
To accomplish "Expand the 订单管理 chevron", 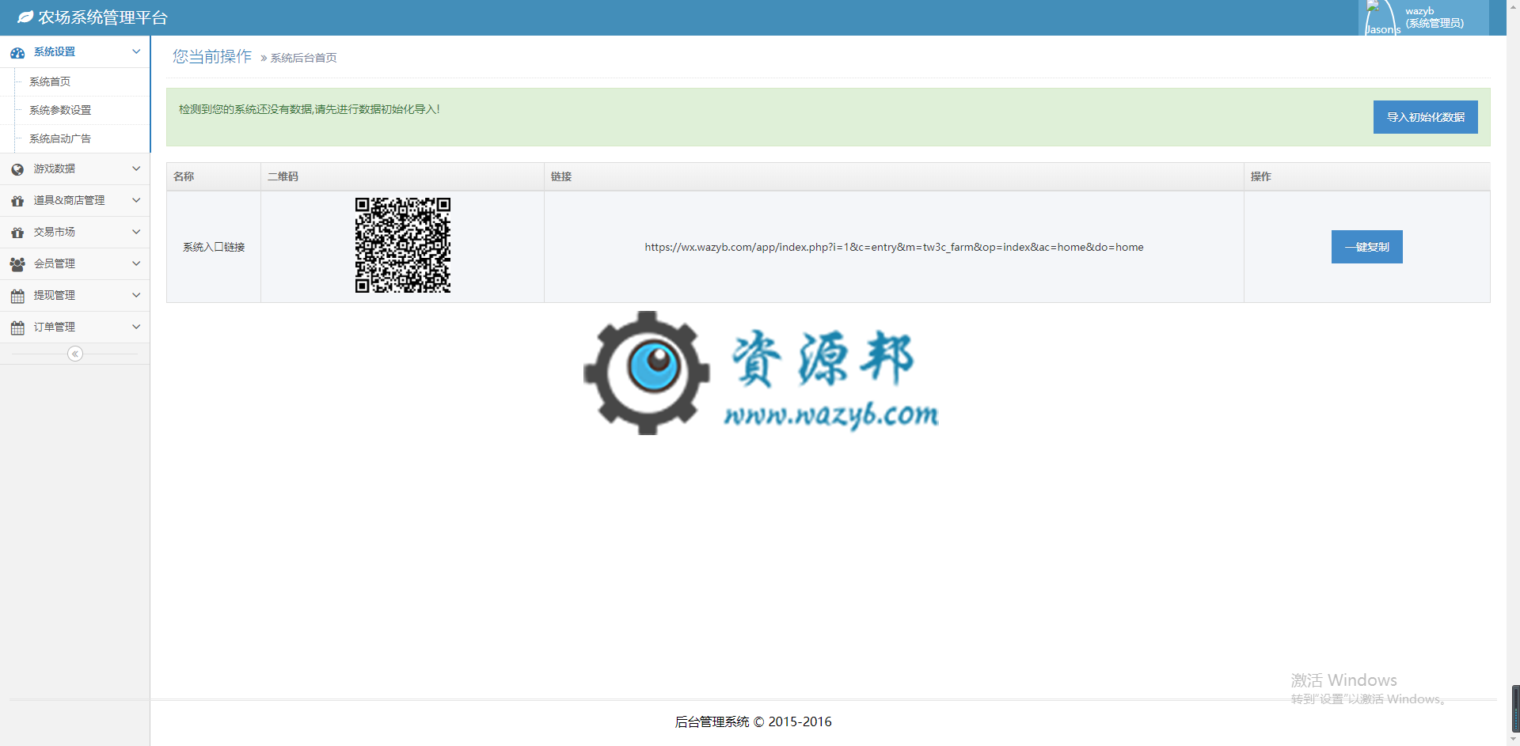I will pyautogui.click(x=136, y=327).
